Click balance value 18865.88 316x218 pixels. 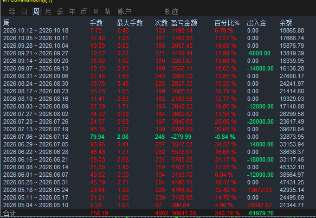pos(292,30)
